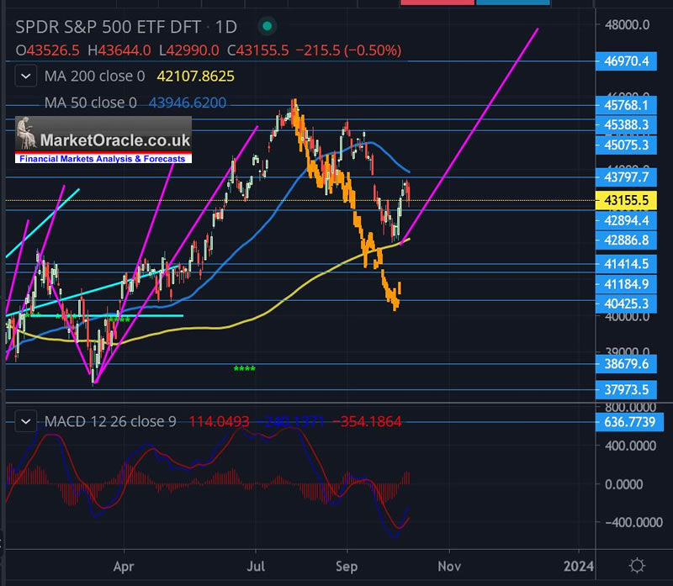Viewport: 673px width, 586px height.
Task: Click the Sep label on the time axis
Action: coord(347,567)
